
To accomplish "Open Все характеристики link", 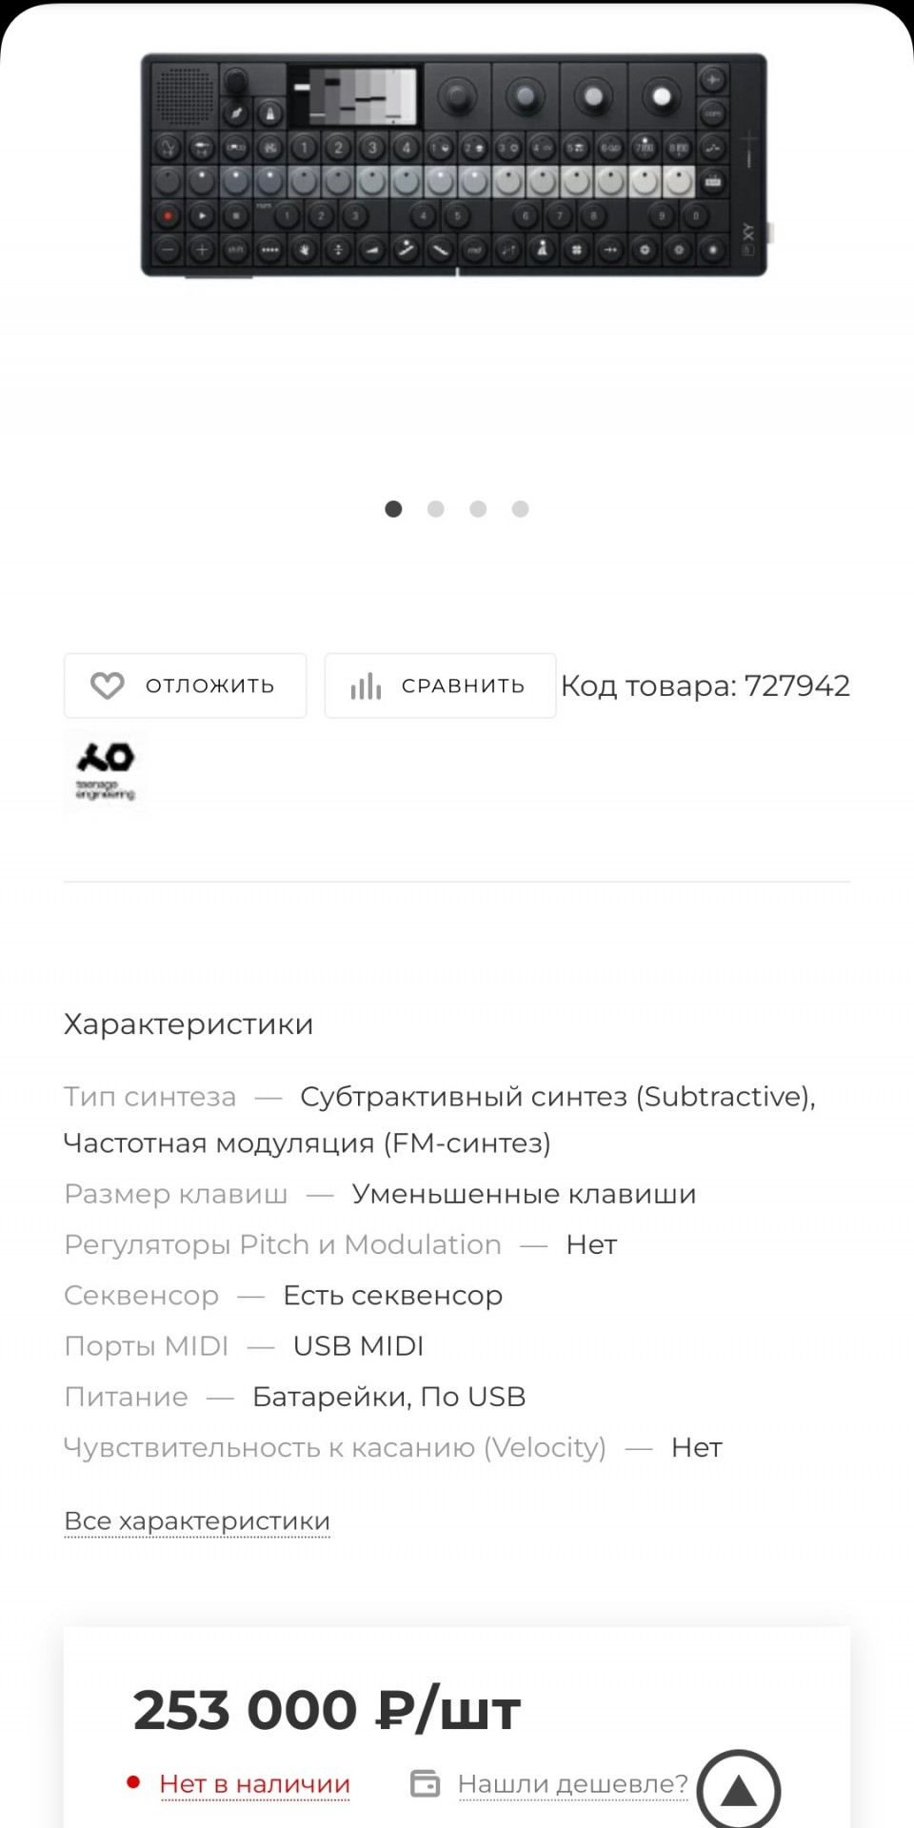I will [x=197, y=1521].
